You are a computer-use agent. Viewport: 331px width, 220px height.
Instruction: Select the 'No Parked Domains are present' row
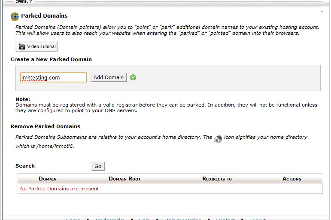click(x=59, y=189)
